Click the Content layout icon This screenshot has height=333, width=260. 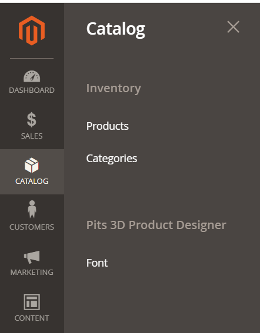32,302
